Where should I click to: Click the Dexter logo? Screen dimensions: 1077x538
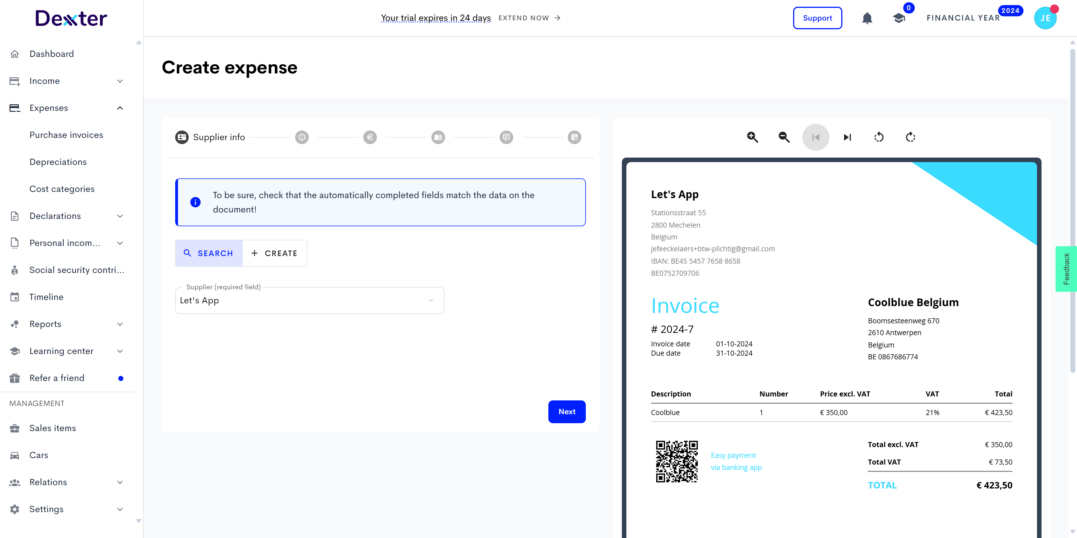pyautogui.click(x=71, y=18)
